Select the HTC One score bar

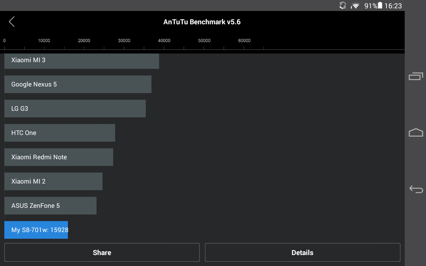pos(60,133)
